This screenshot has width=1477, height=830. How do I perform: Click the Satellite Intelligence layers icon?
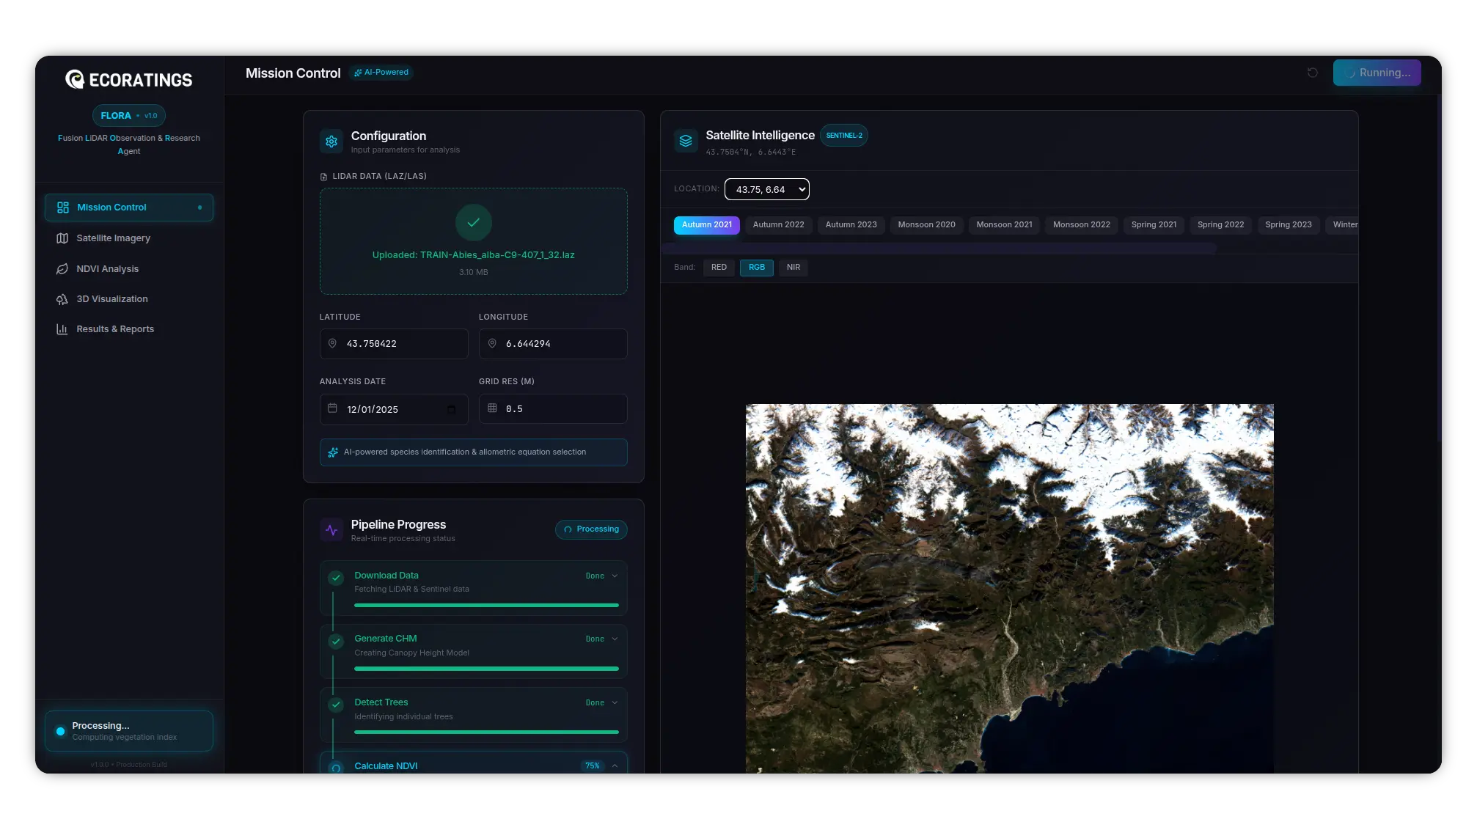(x=686, y=141)
